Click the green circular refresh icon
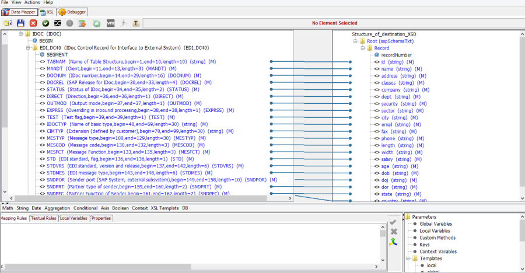525x273 pixels. (96, 23)
